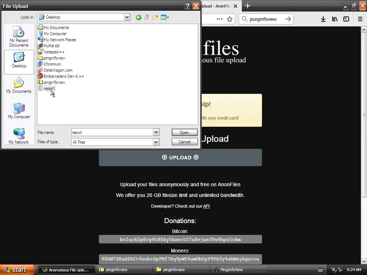367x275 pixels.
Task: Open My Network in the places bar
Action: point(19,136)
